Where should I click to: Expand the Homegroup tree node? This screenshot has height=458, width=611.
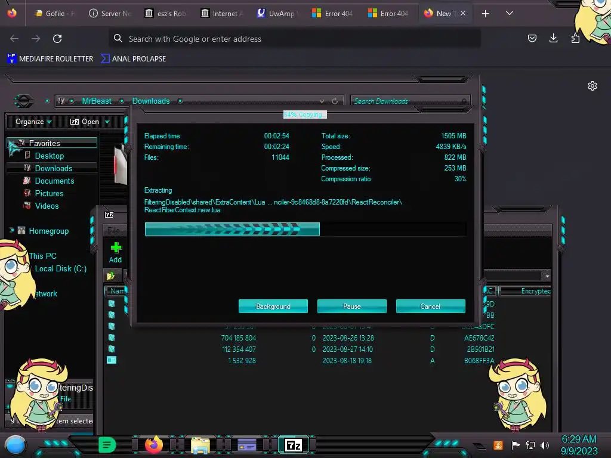12,231
